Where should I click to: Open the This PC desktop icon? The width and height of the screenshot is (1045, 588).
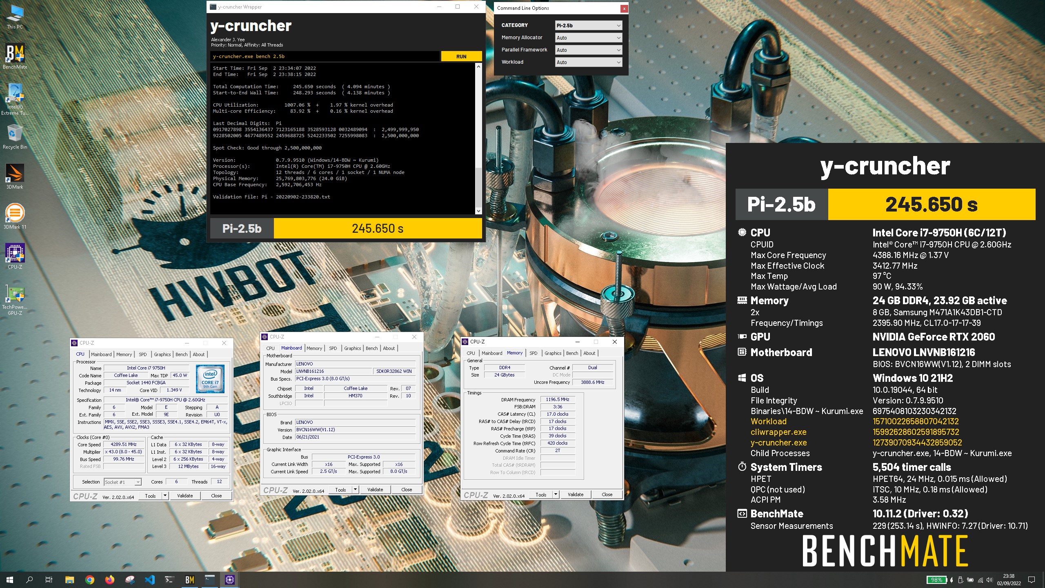pyautogui.click(x=15, y=17)
